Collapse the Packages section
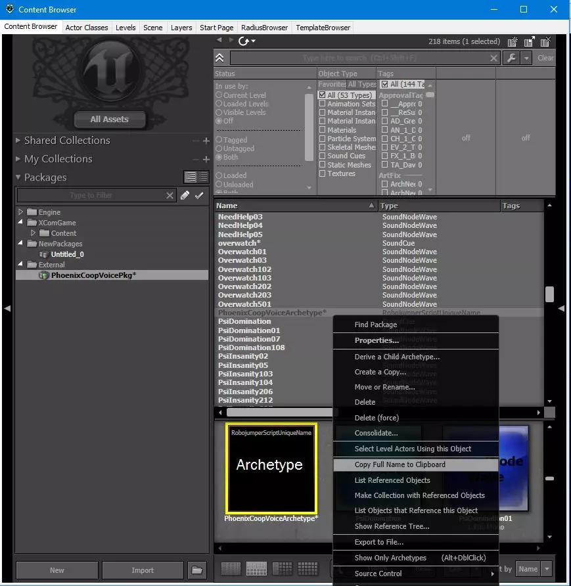Viewport: 571px width, 586px height. click(x=18, y=177)
